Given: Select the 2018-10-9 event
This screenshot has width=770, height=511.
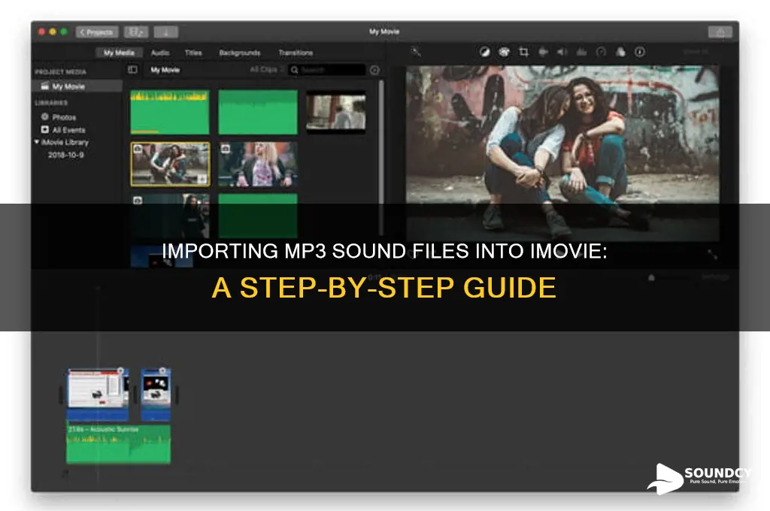Looking at the screenshot, I should coord(66,155).
